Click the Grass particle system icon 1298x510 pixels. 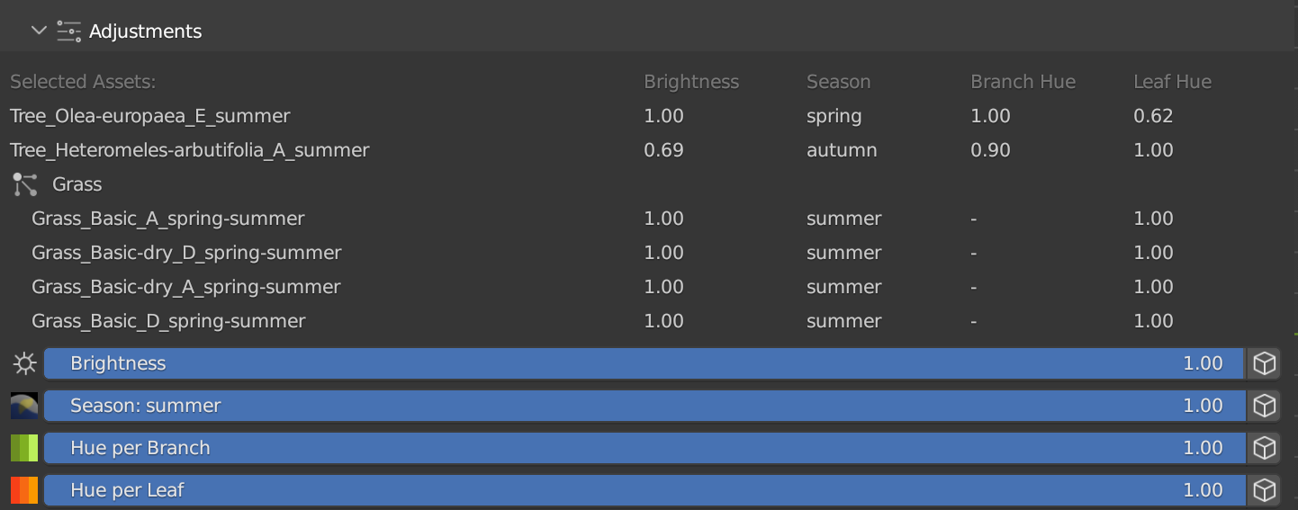[x=25, y=184]
